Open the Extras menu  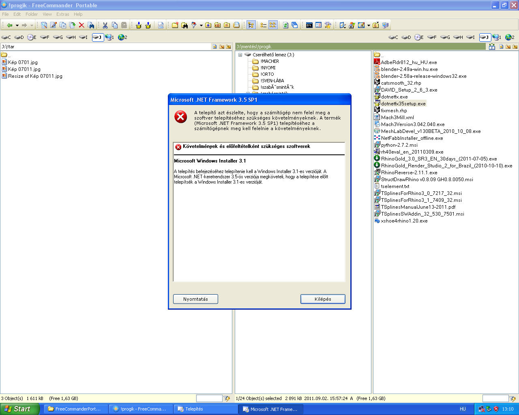(62, 14)
